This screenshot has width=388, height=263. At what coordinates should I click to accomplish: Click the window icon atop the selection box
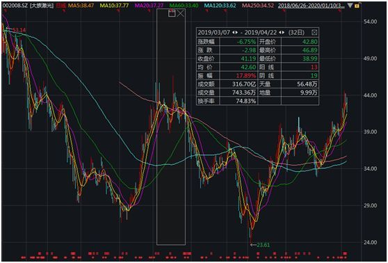tap(172, 13)
